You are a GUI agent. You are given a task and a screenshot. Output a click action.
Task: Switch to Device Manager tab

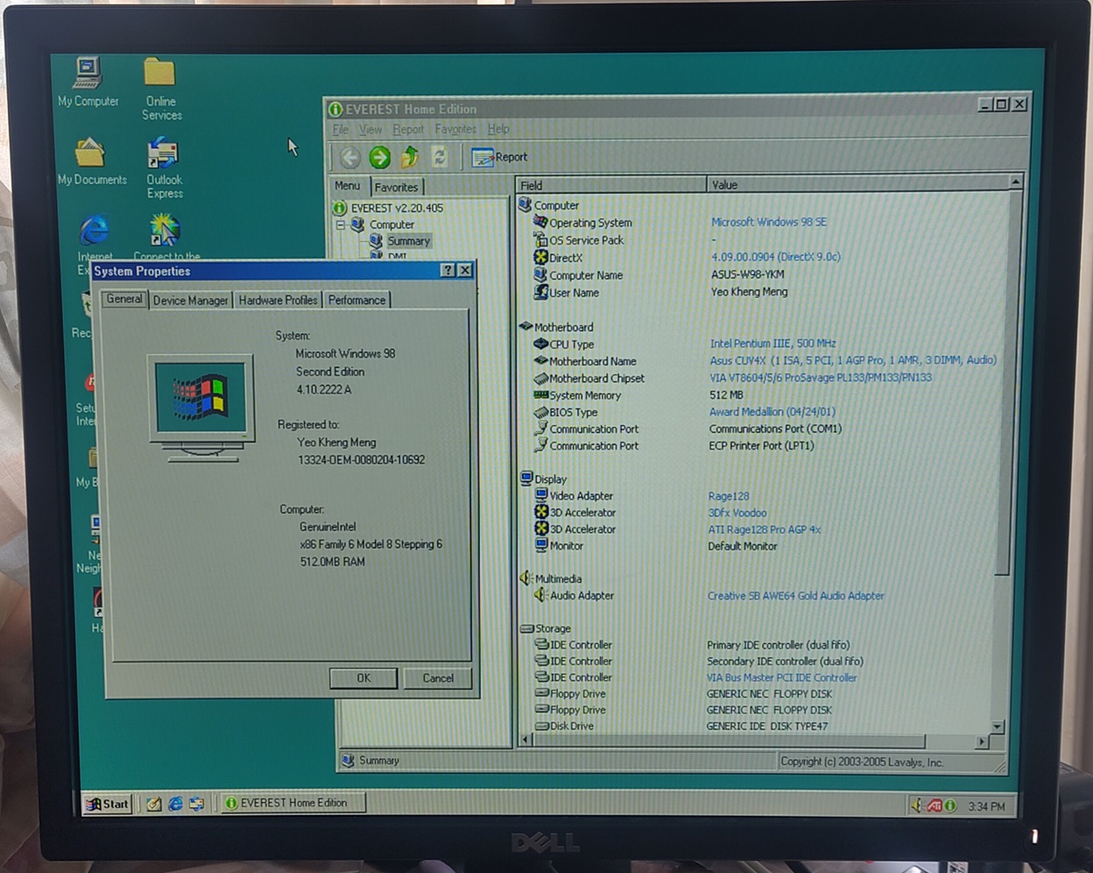pyautogui.click(x=190, y=300)
